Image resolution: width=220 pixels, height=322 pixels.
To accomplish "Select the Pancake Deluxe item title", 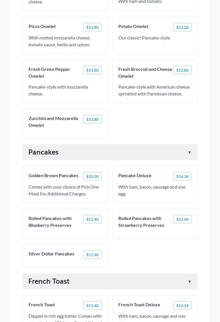I will [135, 175].
